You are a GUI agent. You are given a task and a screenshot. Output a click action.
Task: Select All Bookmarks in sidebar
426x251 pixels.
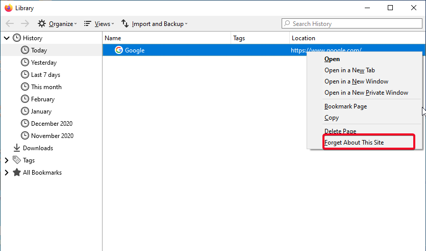(42, 173)
